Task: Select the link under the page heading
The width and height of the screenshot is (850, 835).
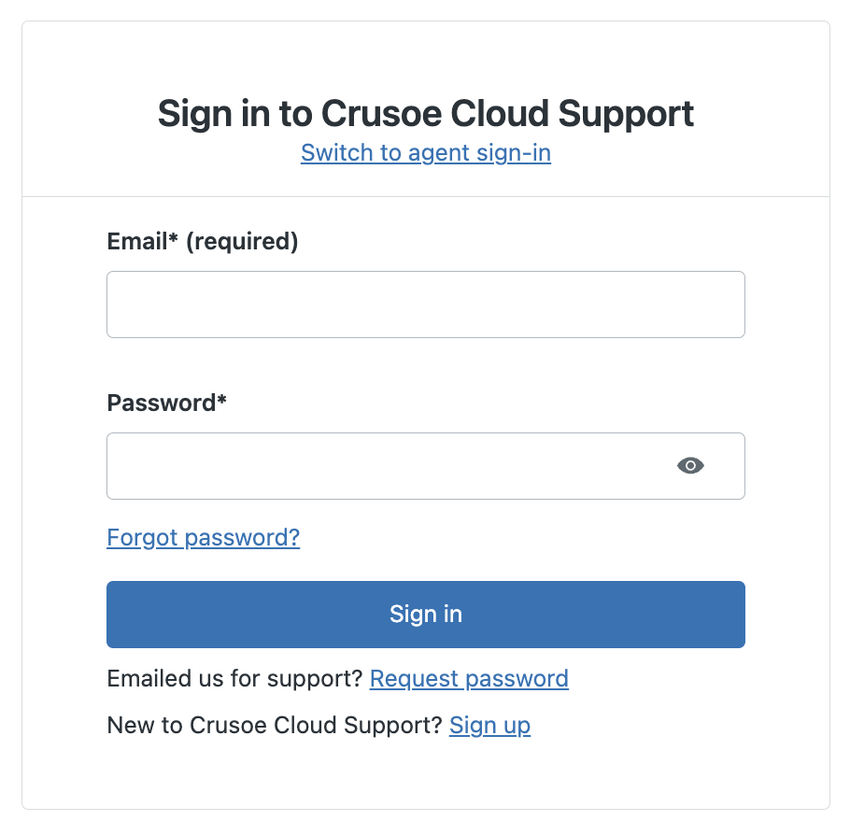Action: [x=426, y=153]
